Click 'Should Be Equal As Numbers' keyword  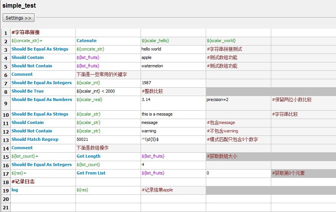43,103
